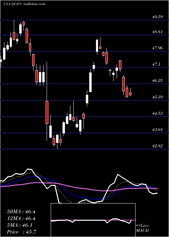
Task: Click the Live MACD label
Action: point(142,228)
